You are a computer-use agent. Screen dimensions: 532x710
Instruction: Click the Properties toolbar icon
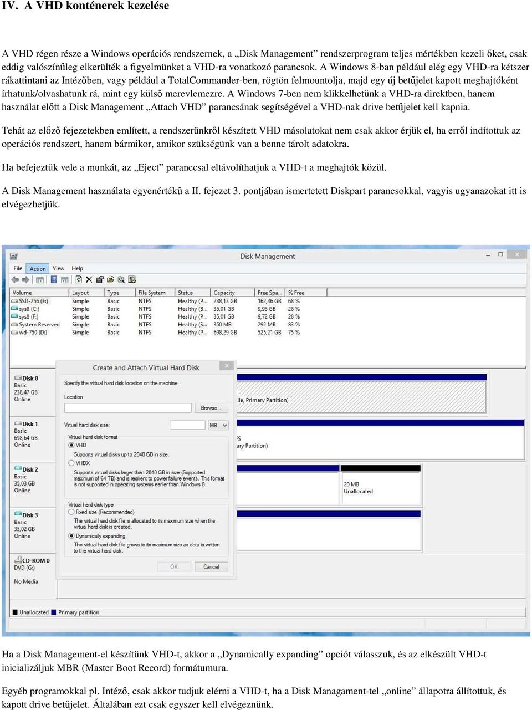point(100,280)
